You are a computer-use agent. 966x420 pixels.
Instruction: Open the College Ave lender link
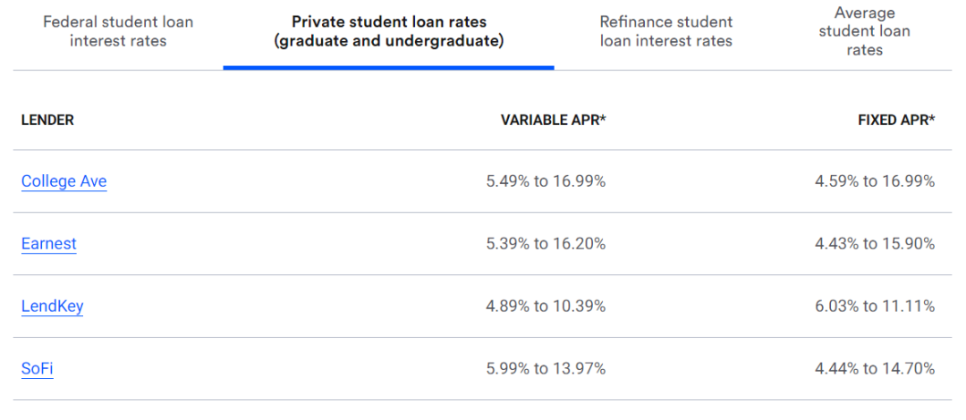pos(64,181)
